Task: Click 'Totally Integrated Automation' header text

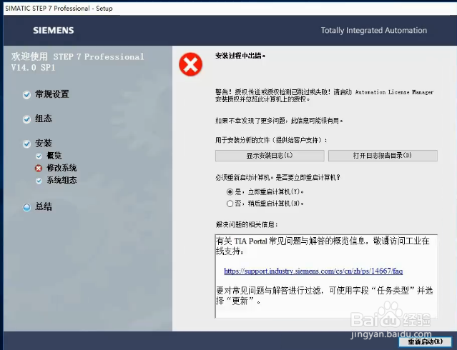Action: click(374, 30)
